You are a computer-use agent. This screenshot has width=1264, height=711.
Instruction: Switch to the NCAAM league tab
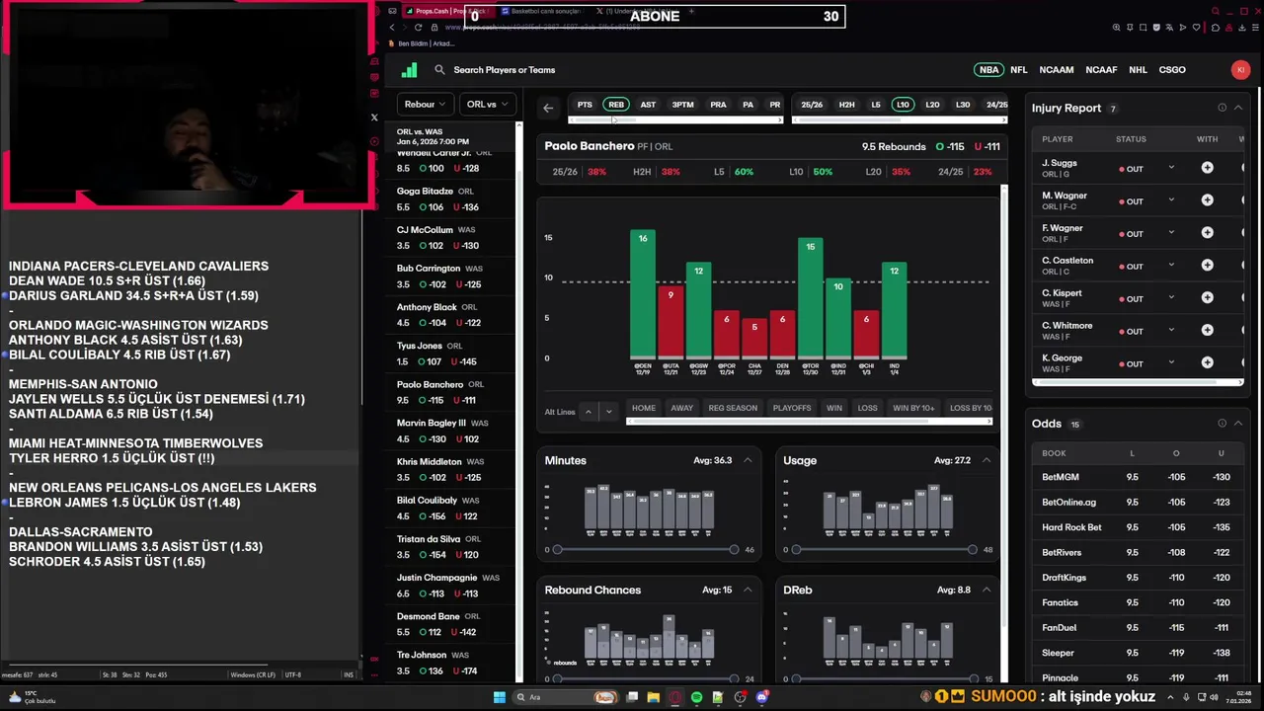click(x=1056, y=70)
